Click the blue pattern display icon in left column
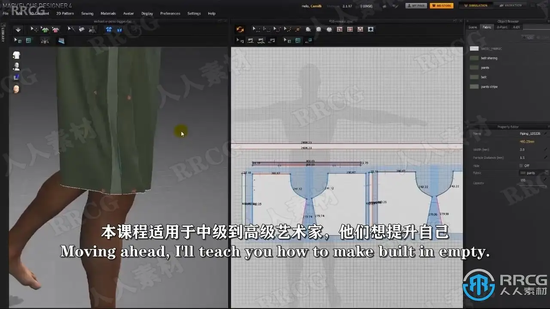This screenshot has width=550, height=309. click(16, 77)
